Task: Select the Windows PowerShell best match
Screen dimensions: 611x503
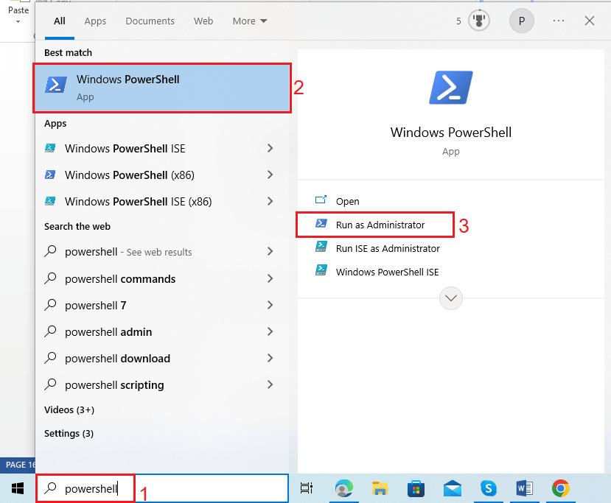Action: (162, 88)
